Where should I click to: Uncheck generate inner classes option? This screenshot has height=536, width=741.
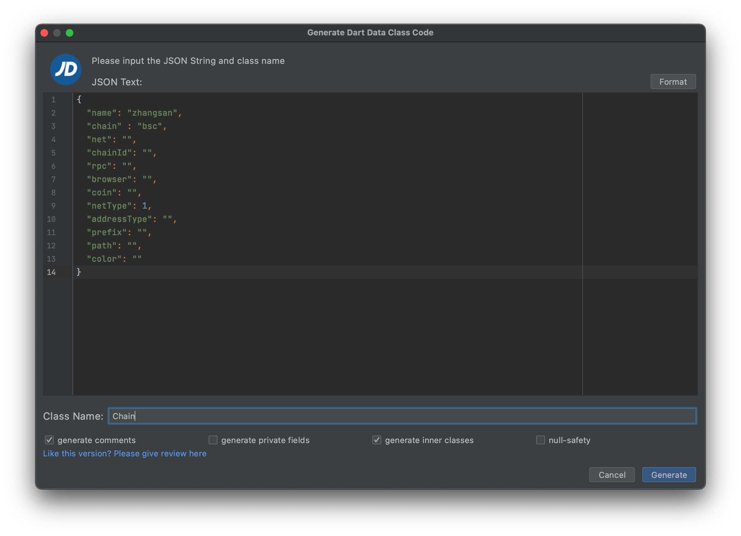(377, 440)
